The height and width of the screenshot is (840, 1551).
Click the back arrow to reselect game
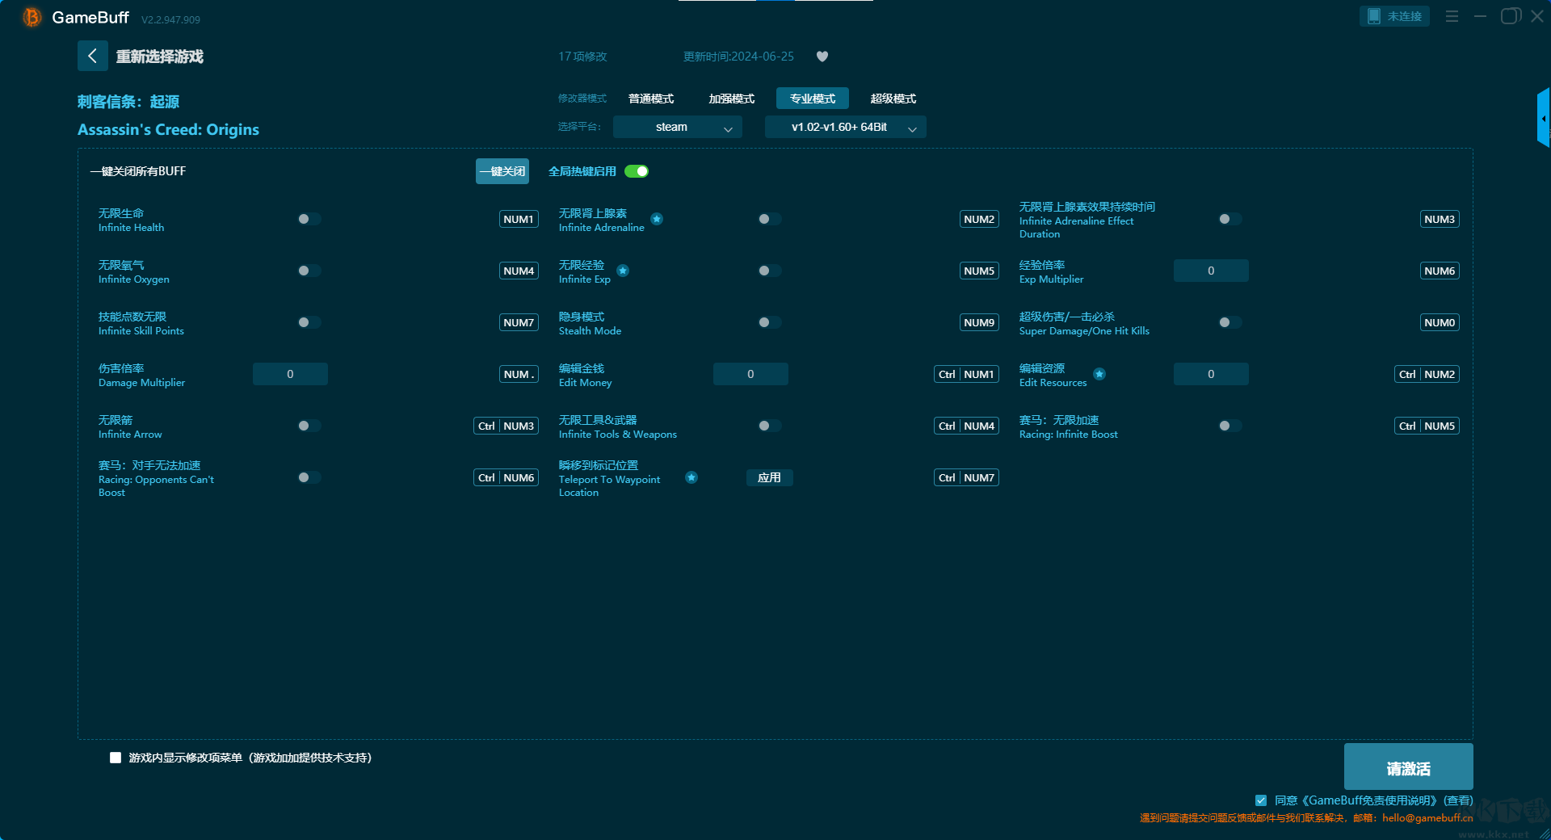coord(92,56)
